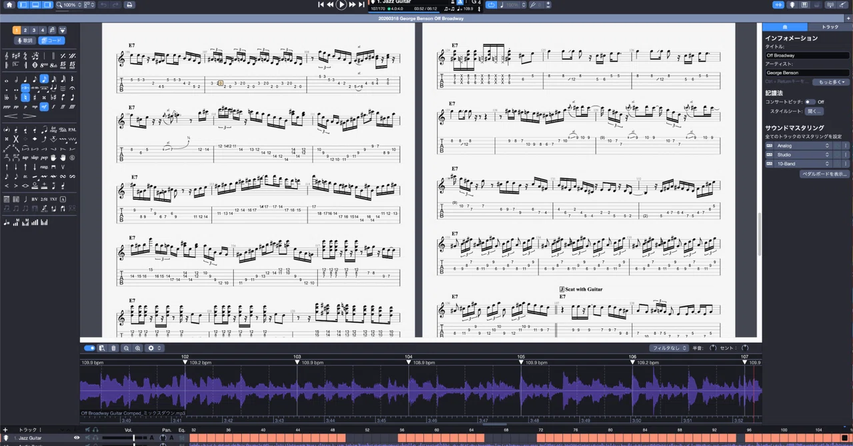Toggle the bottom global view panel

(x=35, y=5)
